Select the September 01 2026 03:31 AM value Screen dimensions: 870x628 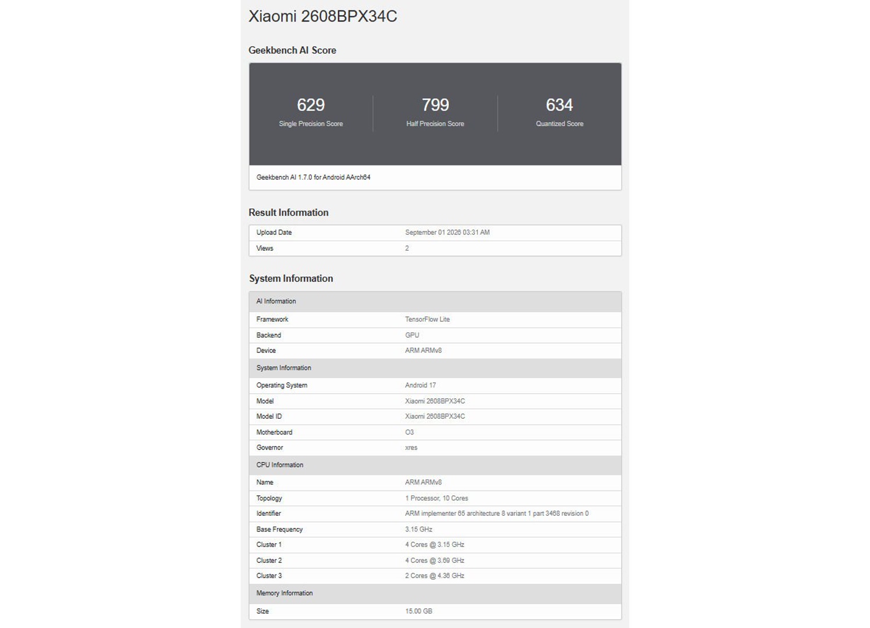coord(448,233)
